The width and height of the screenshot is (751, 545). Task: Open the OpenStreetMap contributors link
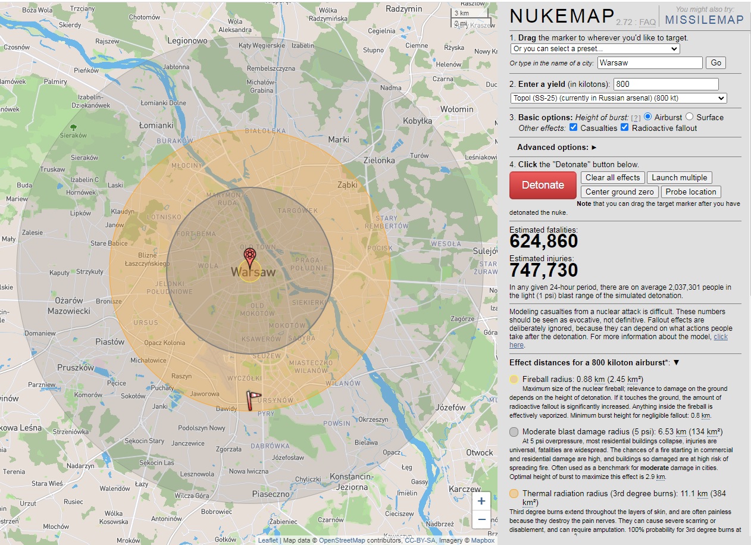click(x=341, y=540)
